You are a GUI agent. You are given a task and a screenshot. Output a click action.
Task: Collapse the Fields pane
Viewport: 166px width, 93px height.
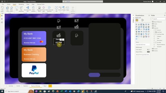165,16
